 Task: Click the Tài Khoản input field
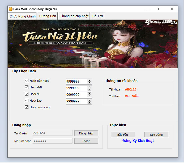pyautogui.click(x=53, y=133)
